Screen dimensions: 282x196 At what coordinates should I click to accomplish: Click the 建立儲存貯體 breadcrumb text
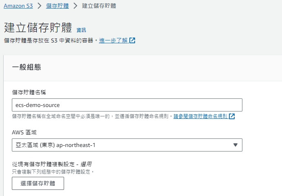[99, 6]
